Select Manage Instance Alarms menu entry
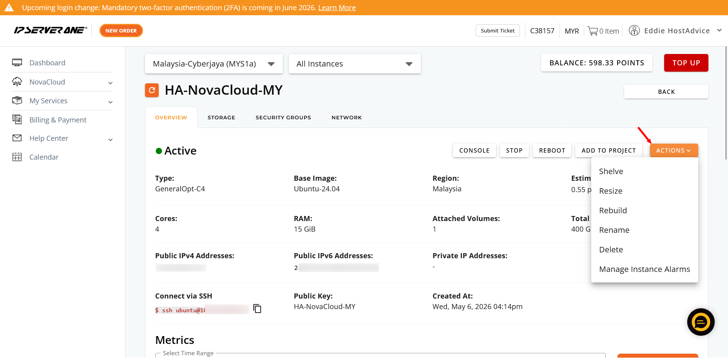The width and height of the screenshot is (728, 358). pos(645,269)
